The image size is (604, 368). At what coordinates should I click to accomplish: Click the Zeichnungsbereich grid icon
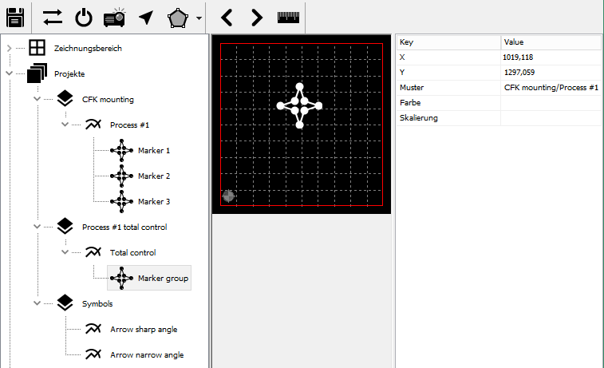pos(38,48)
